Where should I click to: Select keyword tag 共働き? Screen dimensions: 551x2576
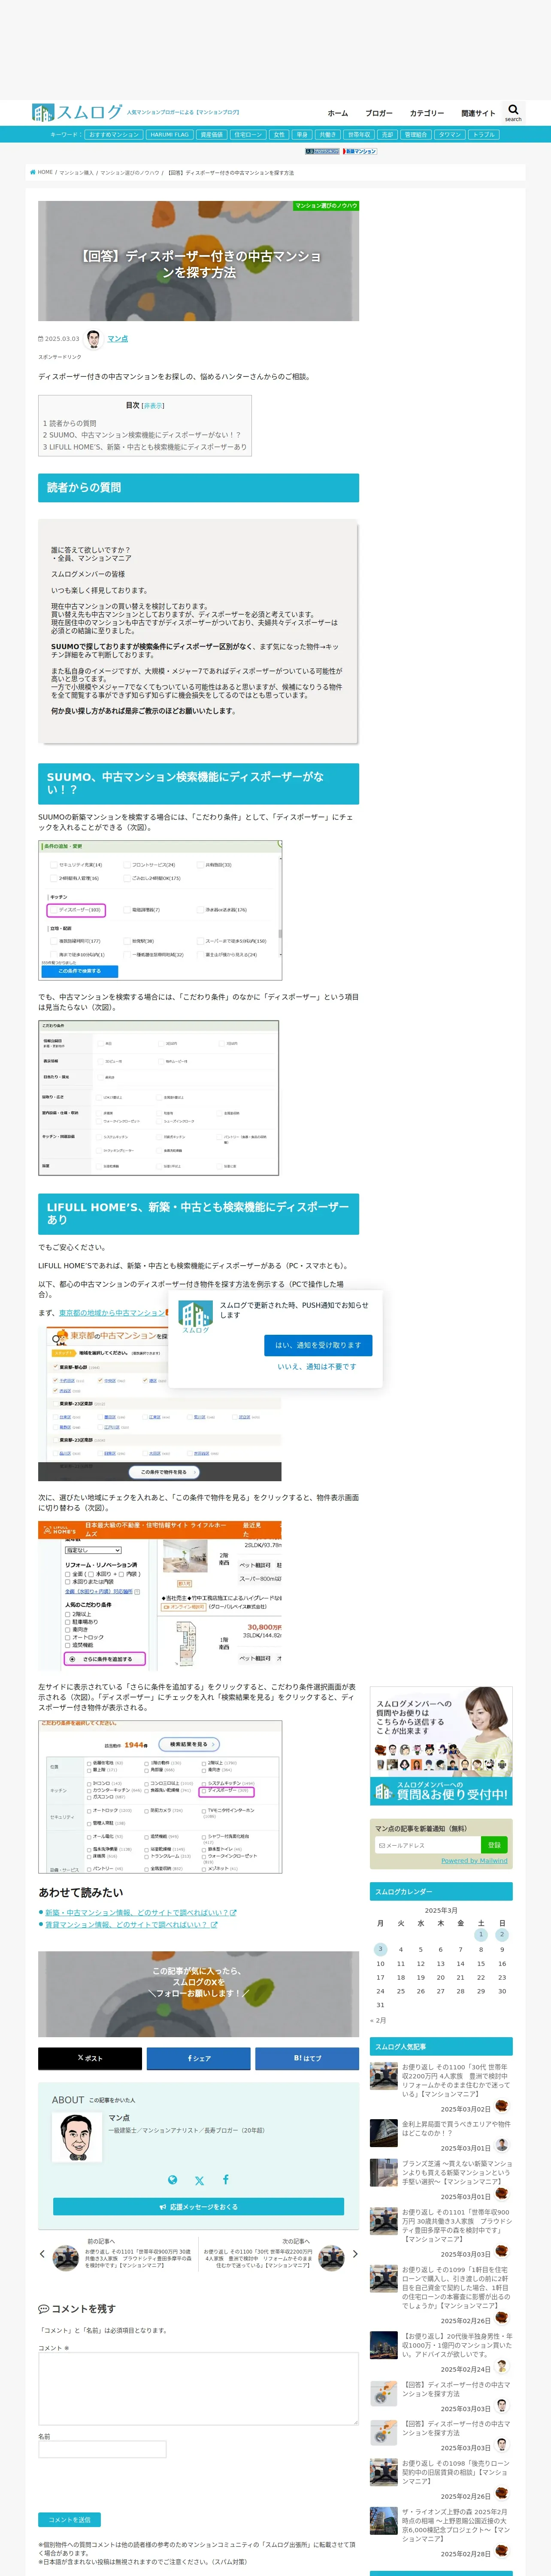[x=328, y=134]
